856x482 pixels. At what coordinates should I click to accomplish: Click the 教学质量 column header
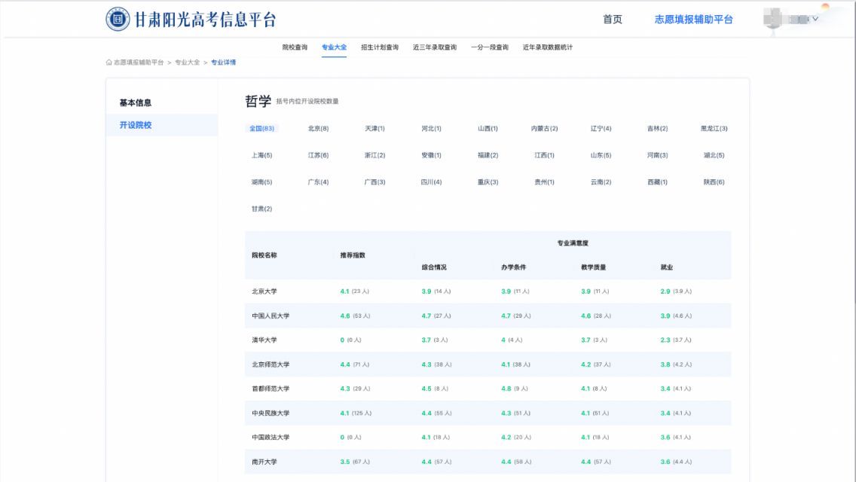point(594,267)
